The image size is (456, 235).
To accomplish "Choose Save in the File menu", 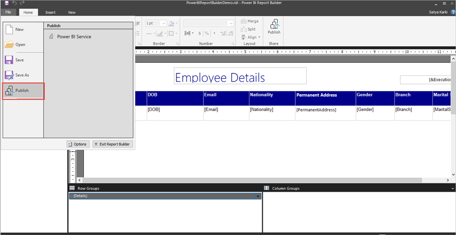I will point(23,60).
